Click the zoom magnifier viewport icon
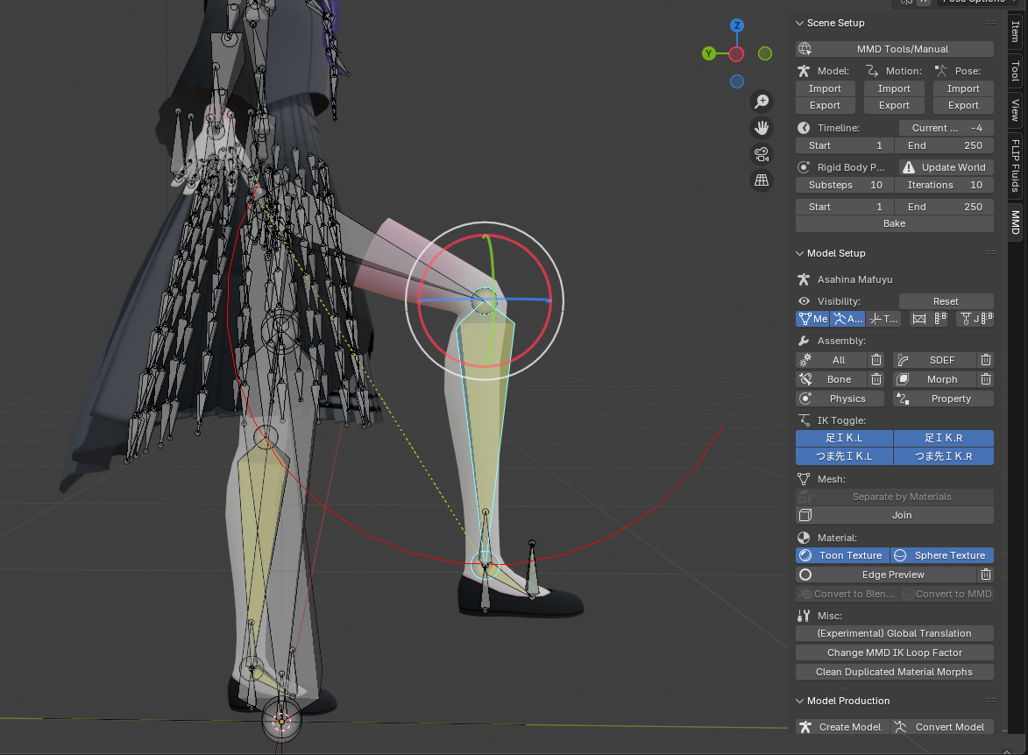This screenshot has height=755, width=1028. (x=762, y=102)
